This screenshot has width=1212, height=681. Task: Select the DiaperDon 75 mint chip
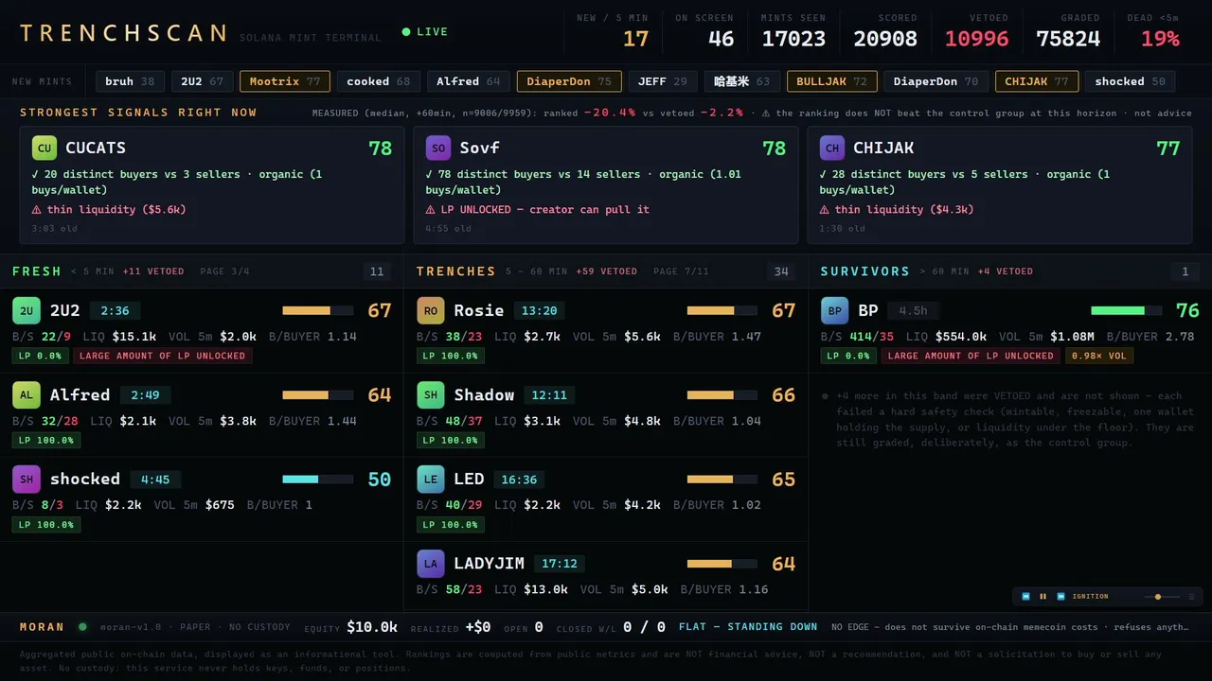pos(569,81)
